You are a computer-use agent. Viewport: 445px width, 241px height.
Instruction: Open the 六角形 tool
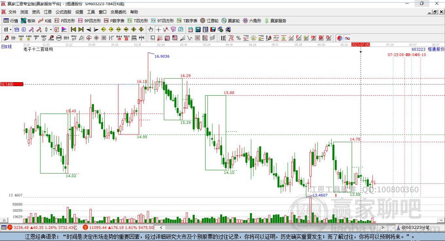pyautogui.click(x=252, y=21)
